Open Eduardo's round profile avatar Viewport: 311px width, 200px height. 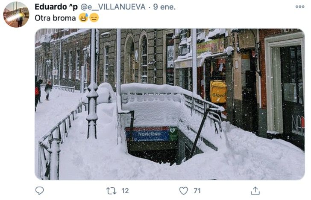(16, 14)
